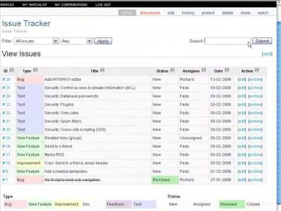Click the Assigned label in Status legend
This screenshot has height=211, width=281.
[x=201, y=205]
